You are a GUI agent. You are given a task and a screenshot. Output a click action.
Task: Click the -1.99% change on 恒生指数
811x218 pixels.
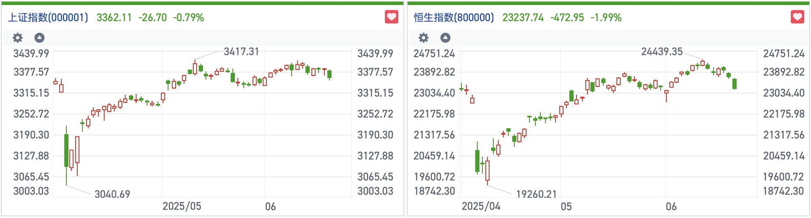point(606,18)
